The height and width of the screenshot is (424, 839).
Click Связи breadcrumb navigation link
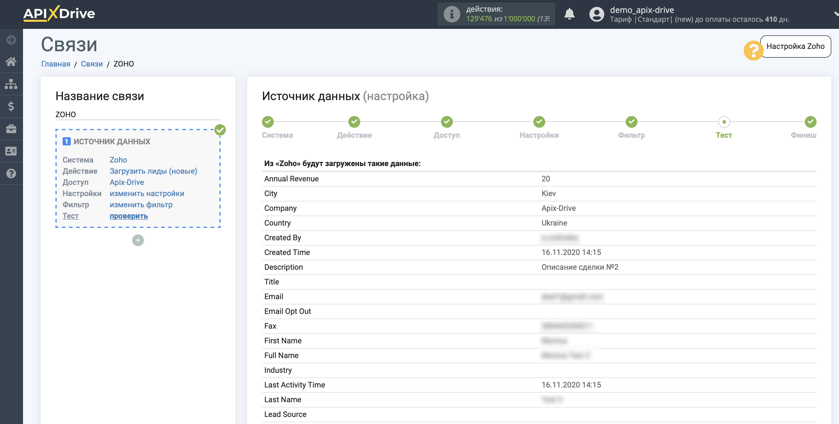tap(91, 63)
